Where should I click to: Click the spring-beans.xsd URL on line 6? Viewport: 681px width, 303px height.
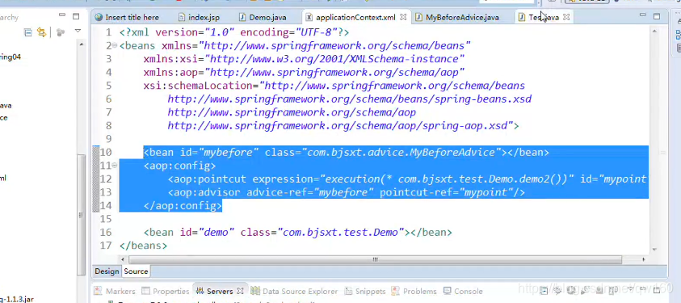tap(350, 99)
